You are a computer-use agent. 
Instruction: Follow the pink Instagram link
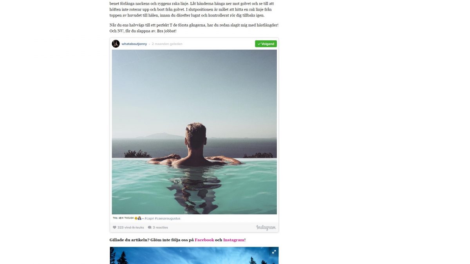[234, 240]
